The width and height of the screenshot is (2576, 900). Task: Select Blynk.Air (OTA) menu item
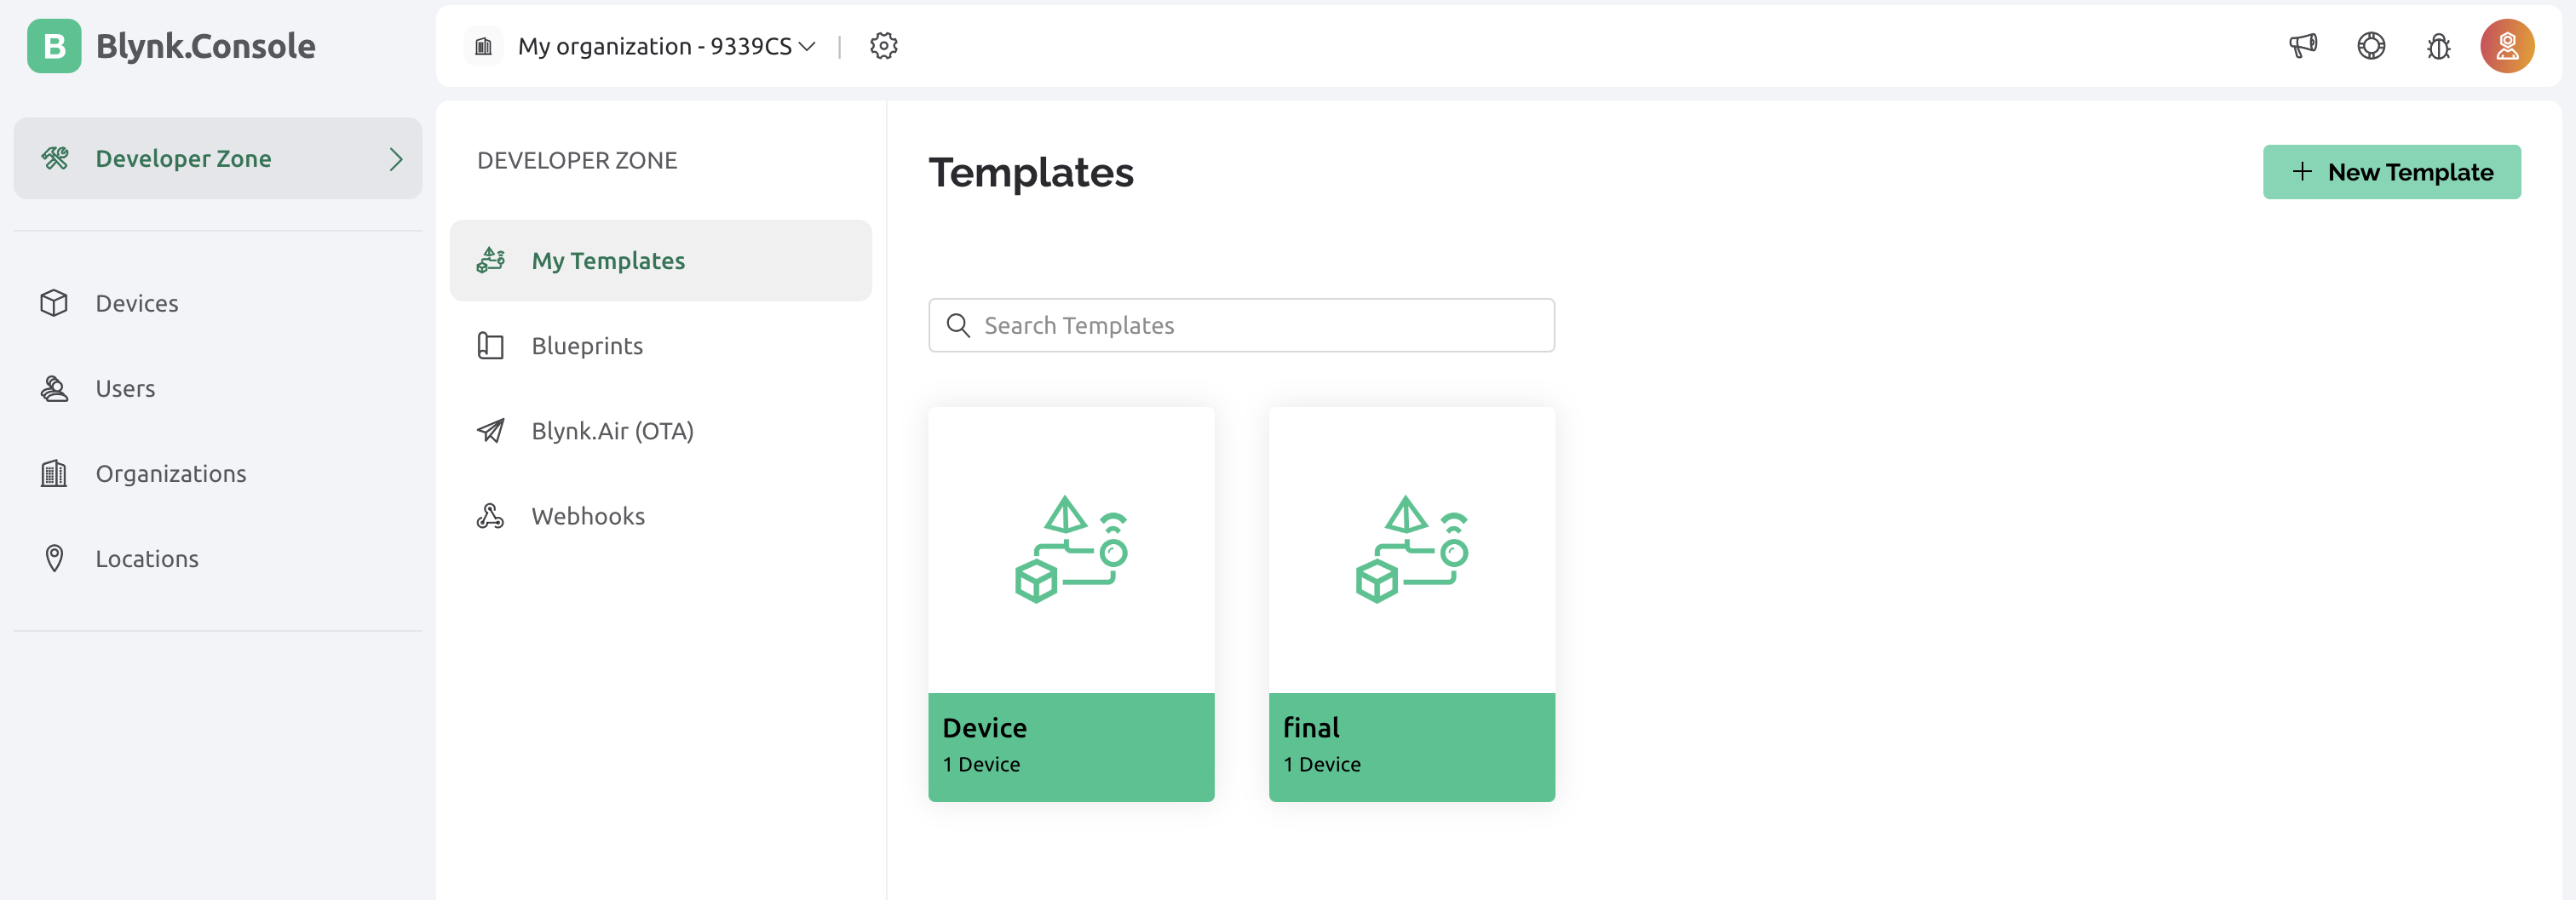pos(660,431)
